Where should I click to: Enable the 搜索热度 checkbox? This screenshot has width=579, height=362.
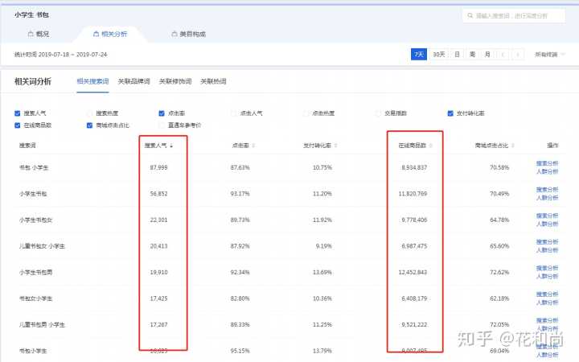90,113
